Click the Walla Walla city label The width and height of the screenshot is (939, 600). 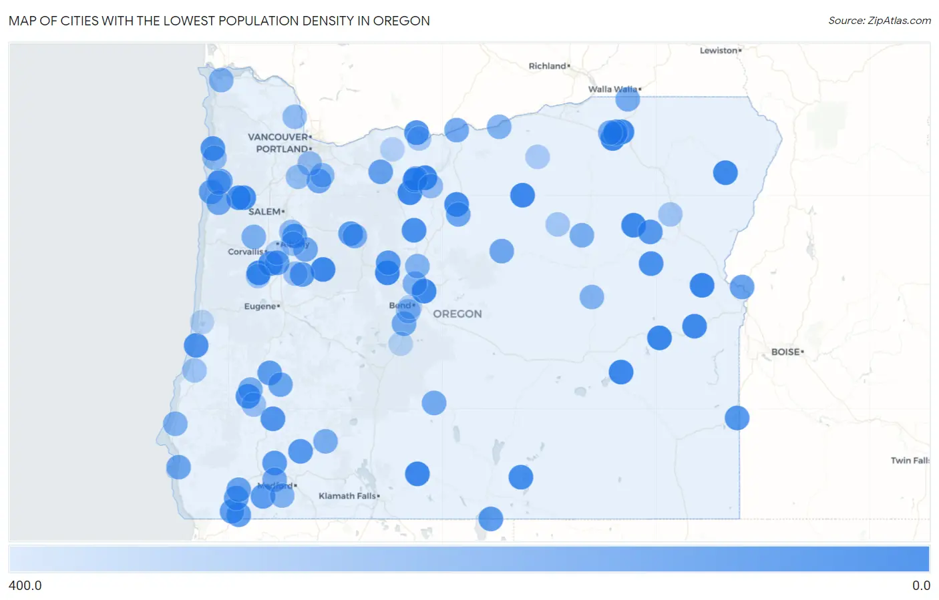[614, 89]
